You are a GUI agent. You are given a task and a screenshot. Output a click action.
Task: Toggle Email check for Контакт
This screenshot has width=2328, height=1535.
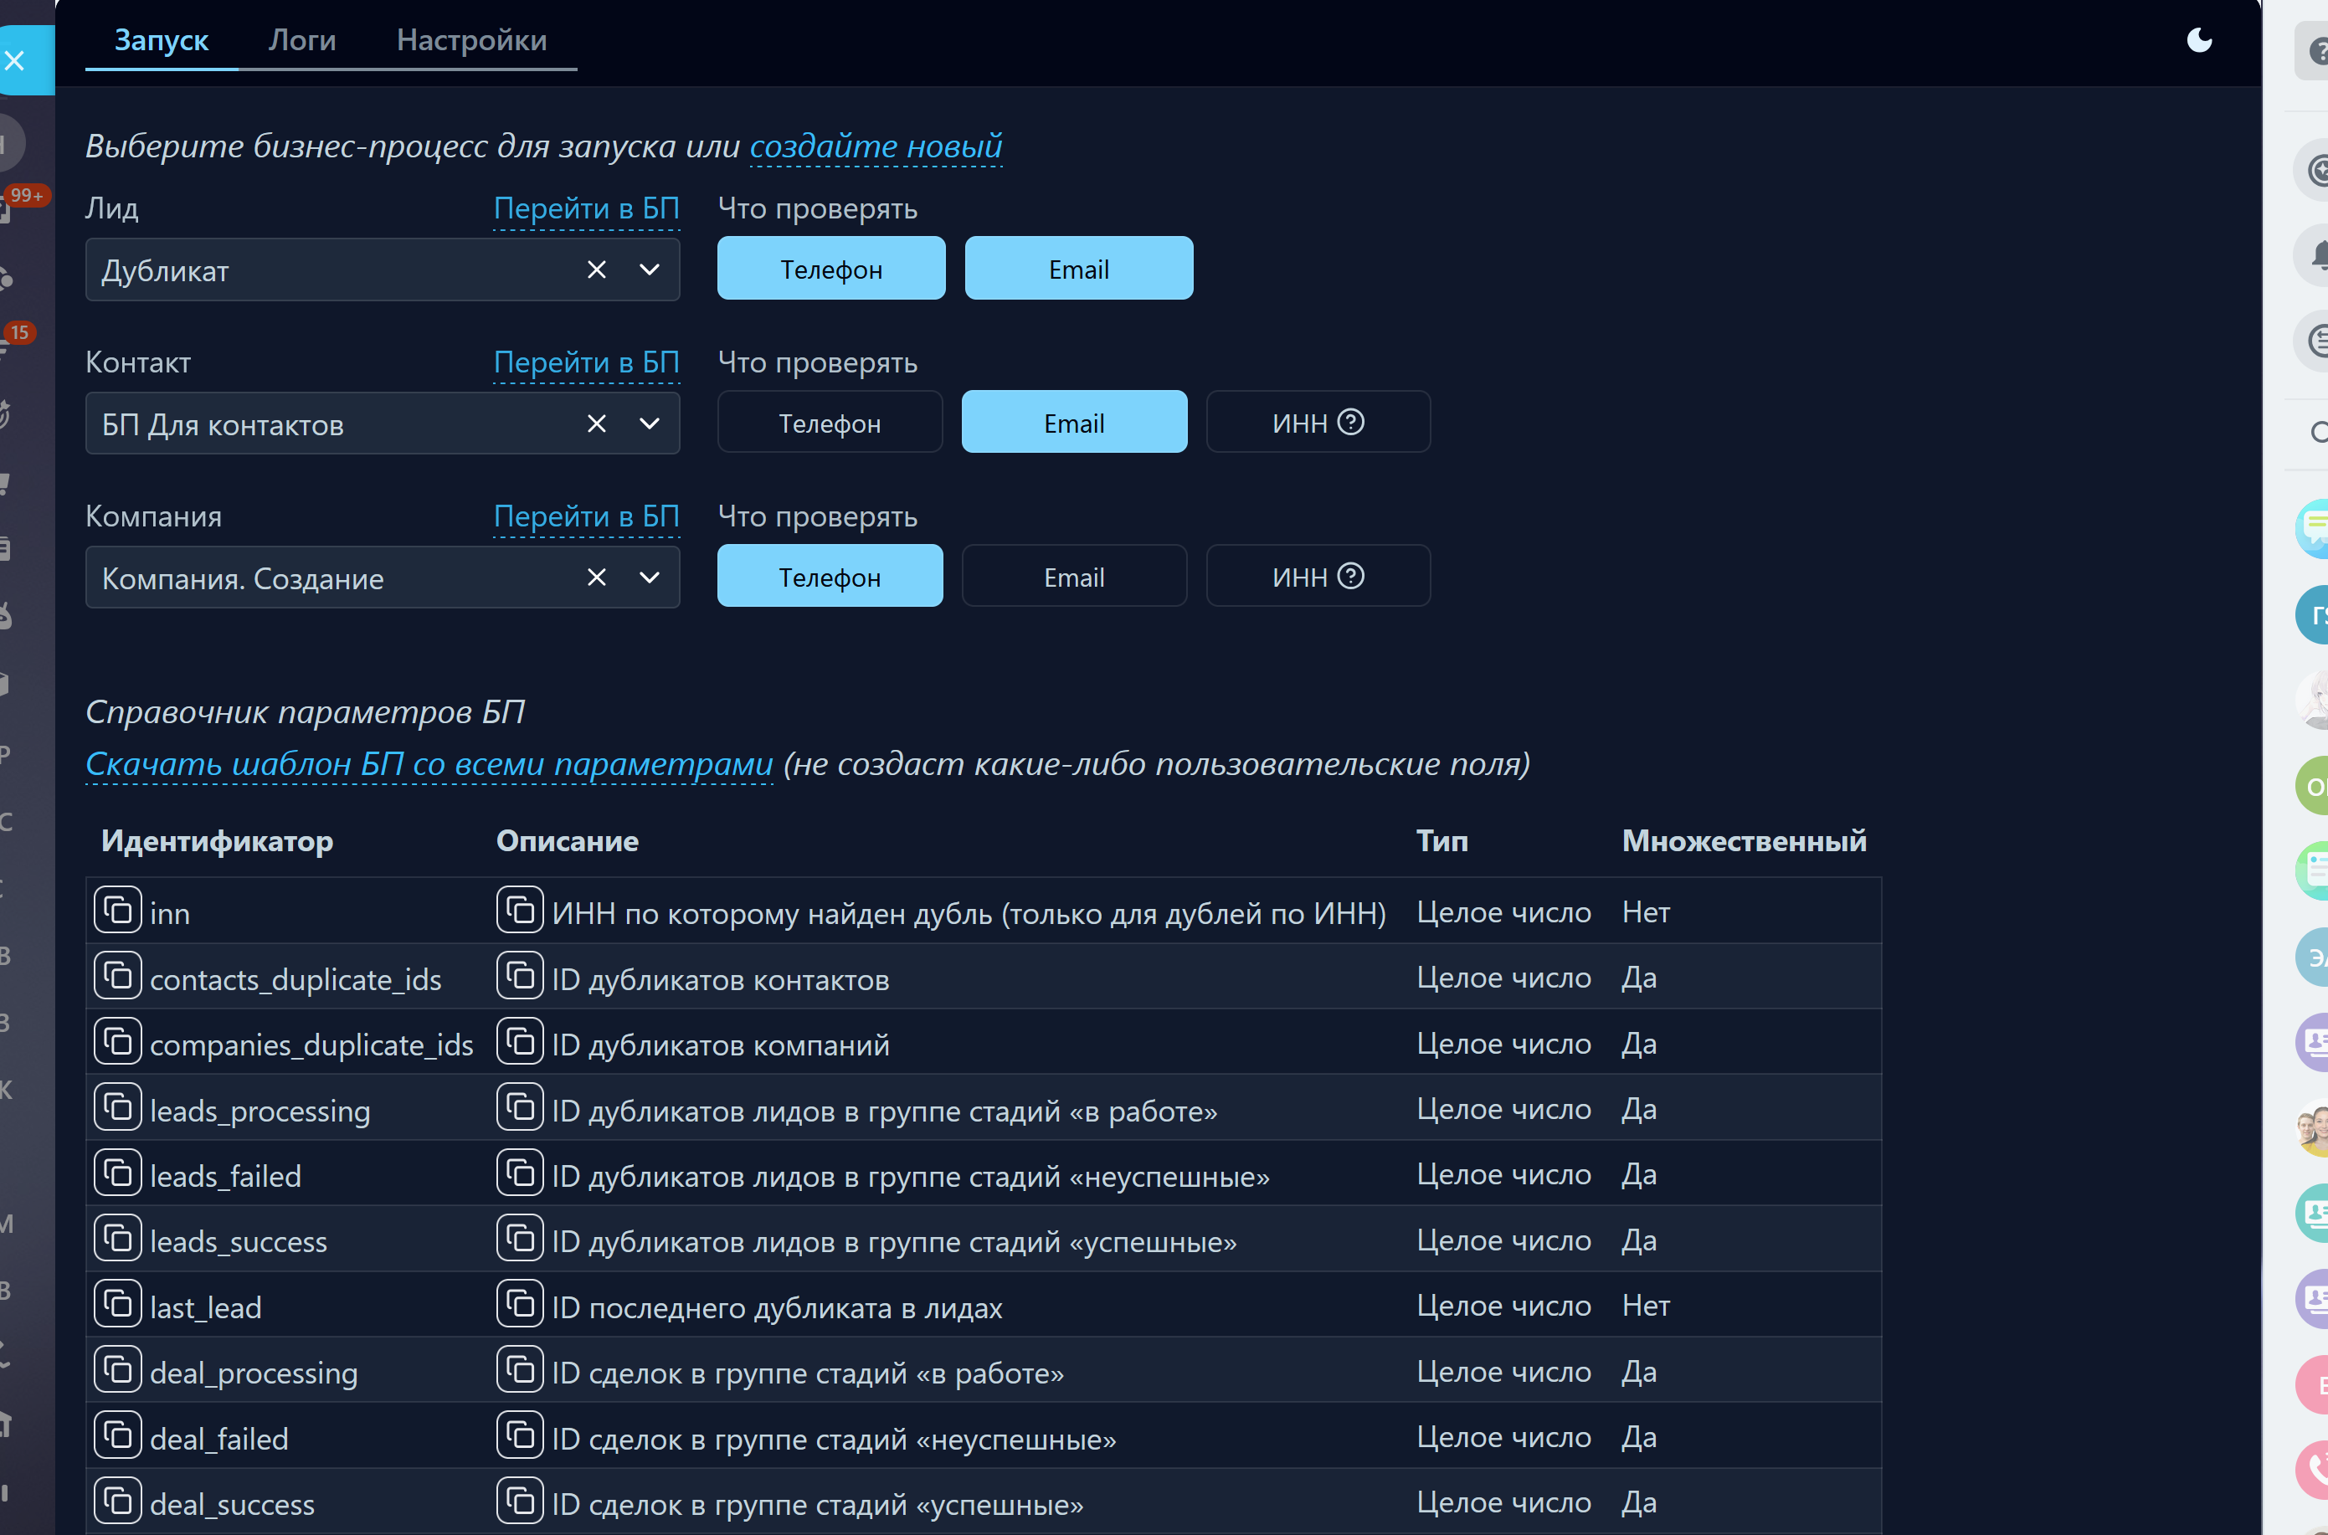tap(1074, 423)
